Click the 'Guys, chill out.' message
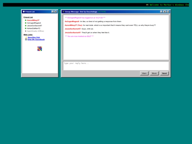This screenshot has width=192, height=144. click(87, 29)
